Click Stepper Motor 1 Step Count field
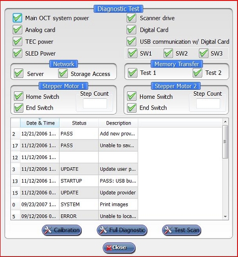 [x=95, y=104]
